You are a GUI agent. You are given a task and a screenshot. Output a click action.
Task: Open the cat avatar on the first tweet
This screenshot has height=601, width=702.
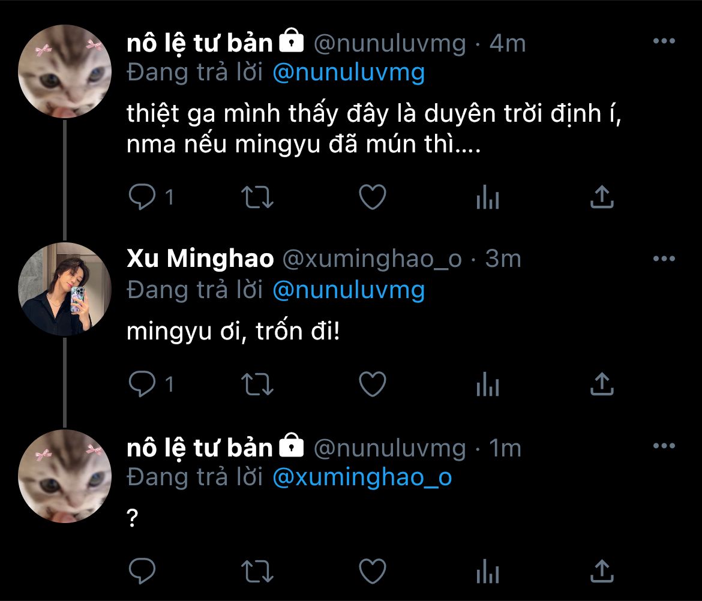[65, 72]
